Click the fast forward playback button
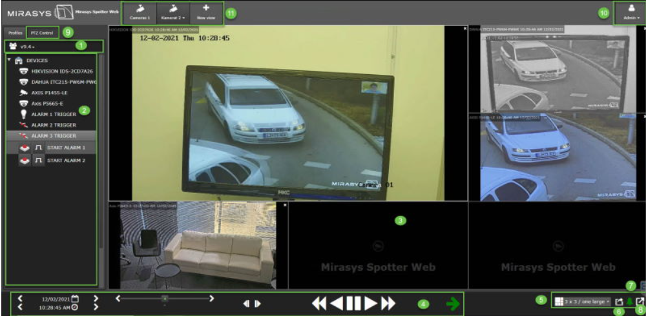 [388, 304]
